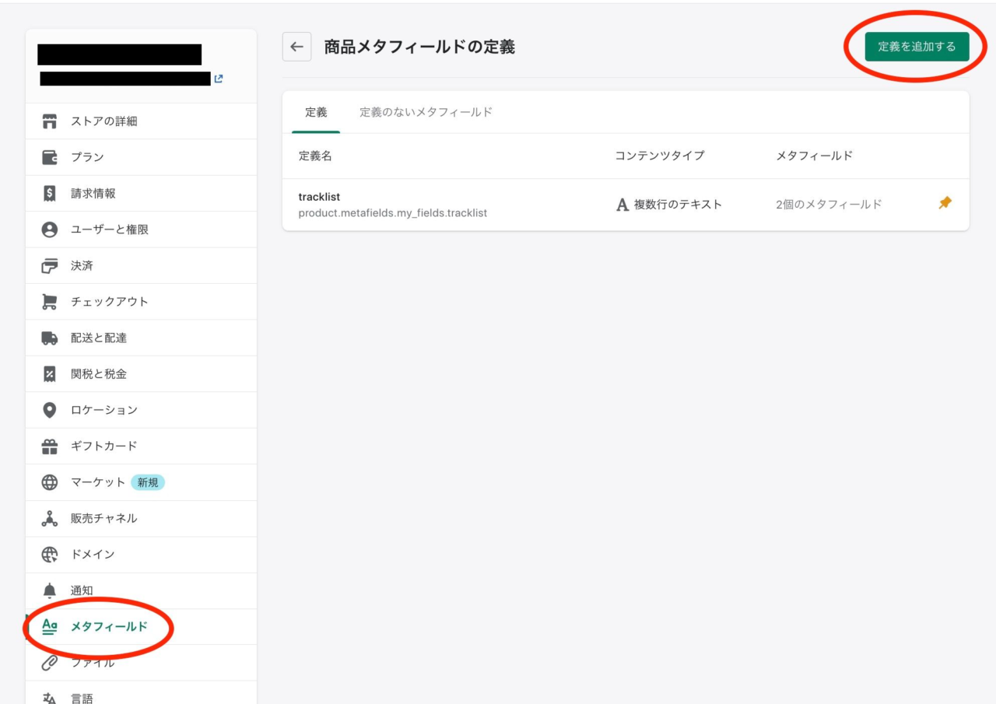Click the 定義名 column header
Screen dimensions: 996x704
pyautogui.click(x=315, y=156)
